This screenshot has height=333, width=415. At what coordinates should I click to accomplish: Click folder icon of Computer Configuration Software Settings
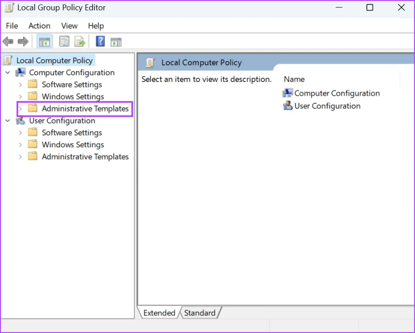coord(33,84)
